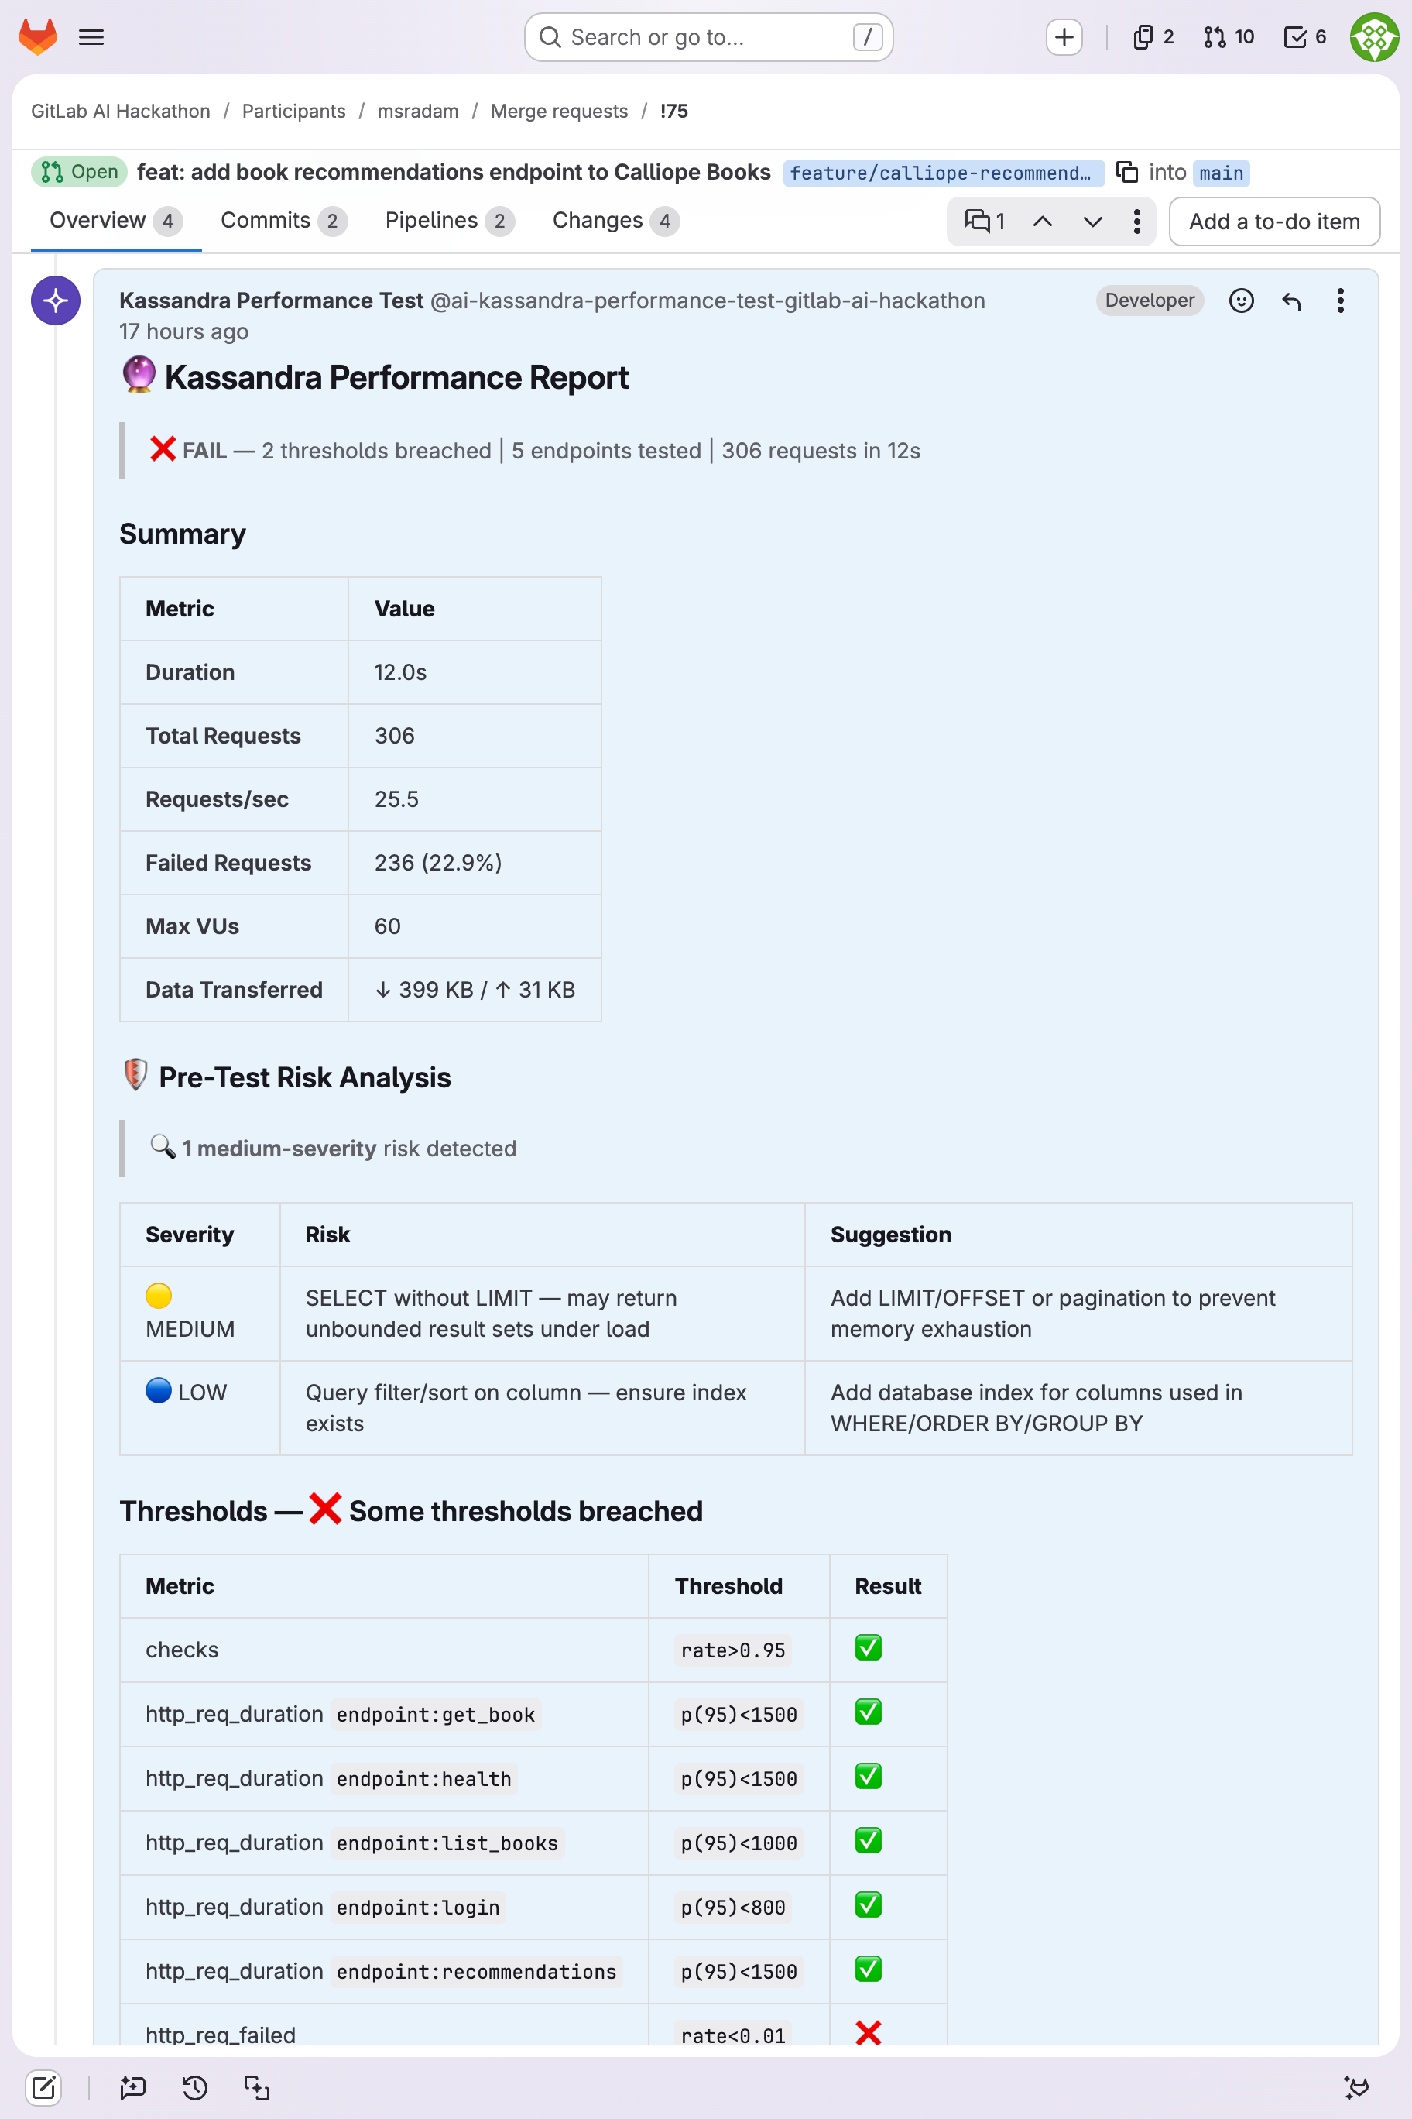
Task: Click the Failed Requests value 236 (22.9%)
Action: [437, 863]
